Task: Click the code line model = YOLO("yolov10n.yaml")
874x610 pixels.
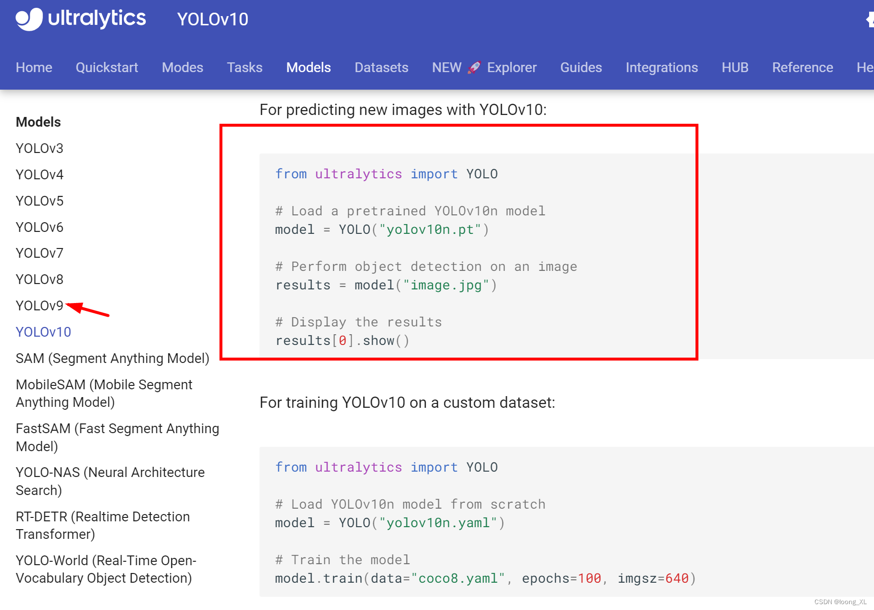Action: tap(390, 523)
